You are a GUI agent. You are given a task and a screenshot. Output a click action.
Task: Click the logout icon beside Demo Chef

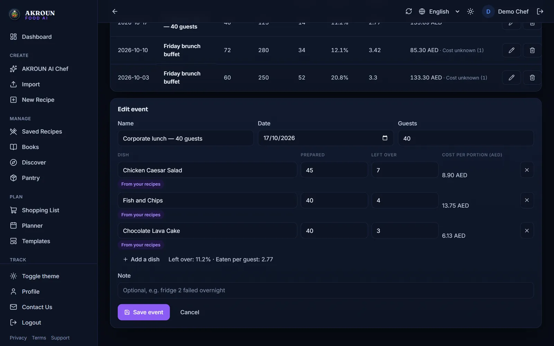pos(540,11)
